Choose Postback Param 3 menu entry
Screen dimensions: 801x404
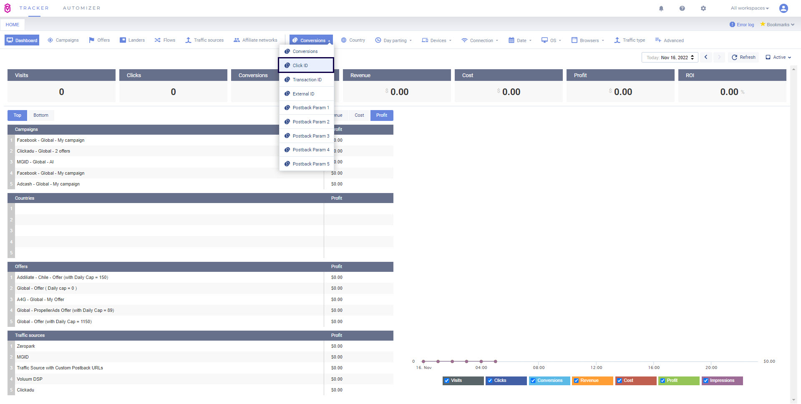click(x=310, y=136)
